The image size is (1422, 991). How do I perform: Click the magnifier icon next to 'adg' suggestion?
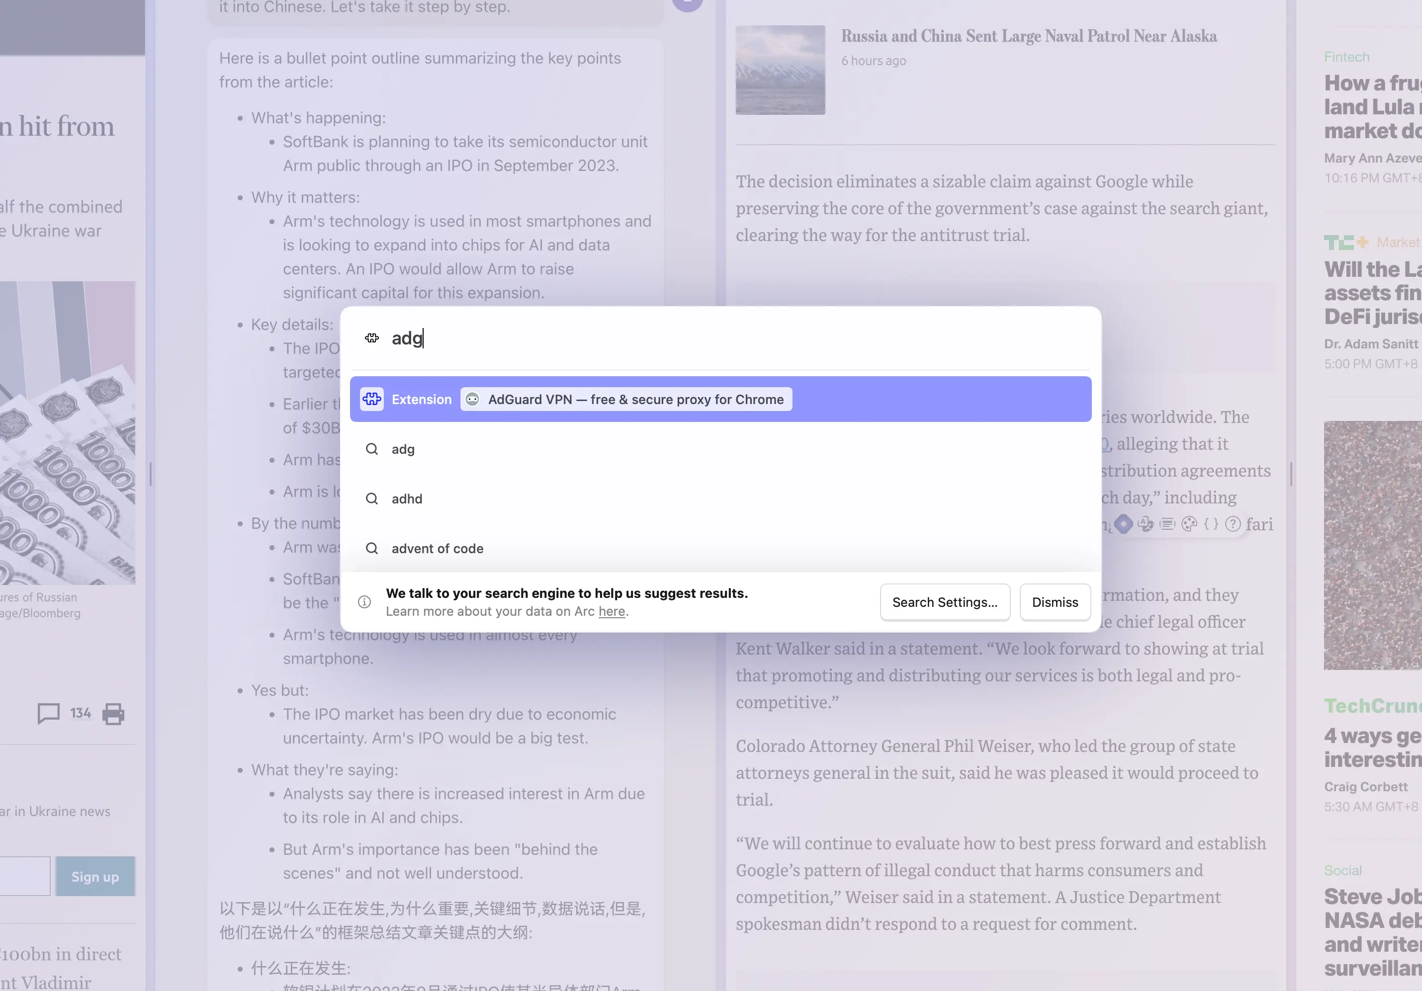coord(371,449)
